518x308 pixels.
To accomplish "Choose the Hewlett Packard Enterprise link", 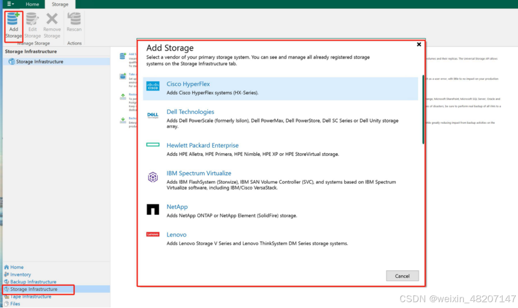I will 202,146.
